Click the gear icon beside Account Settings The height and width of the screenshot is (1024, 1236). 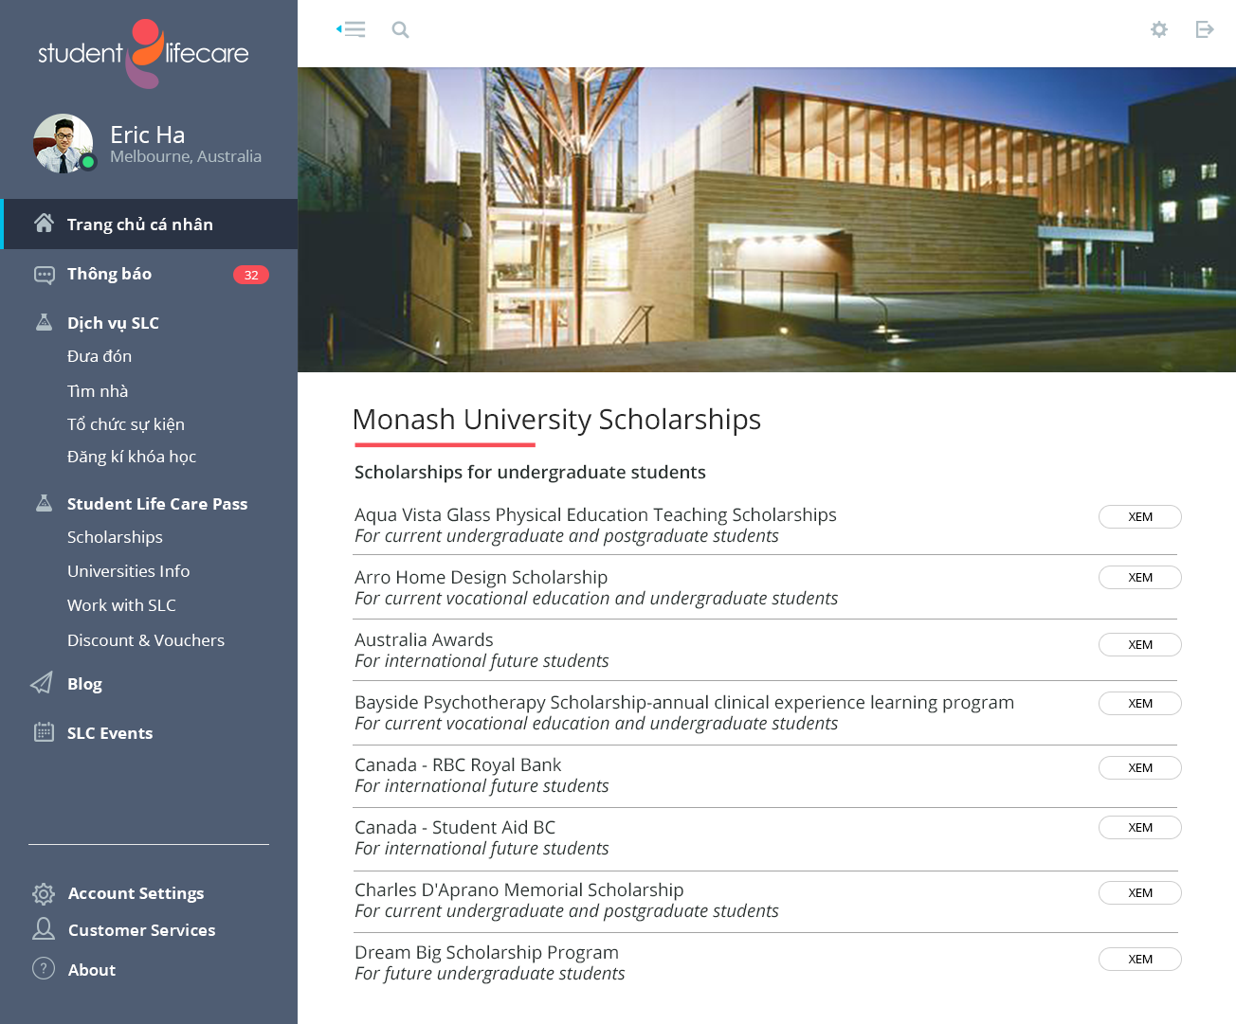click(x=44, y=893)
